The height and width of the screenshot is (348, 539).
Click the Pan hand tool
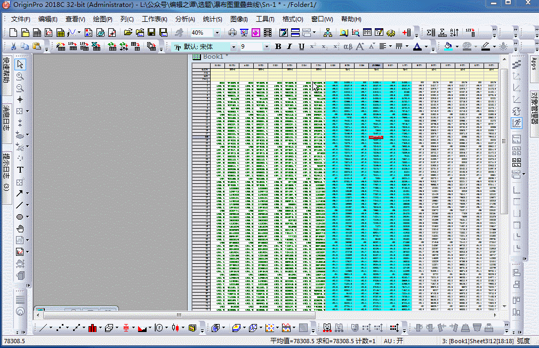20,229
